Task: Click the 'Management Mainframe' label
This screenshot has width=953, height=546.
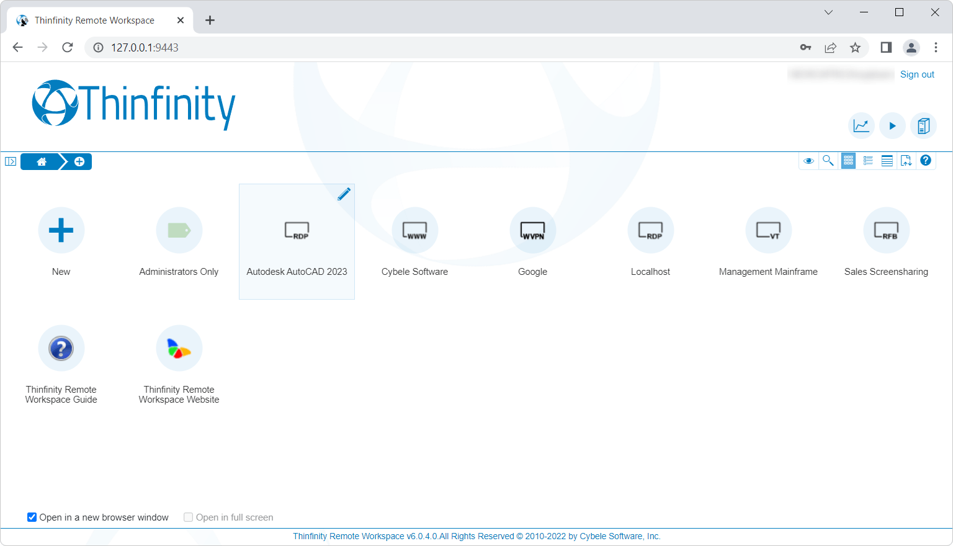Action: click(x=769, y=272)
